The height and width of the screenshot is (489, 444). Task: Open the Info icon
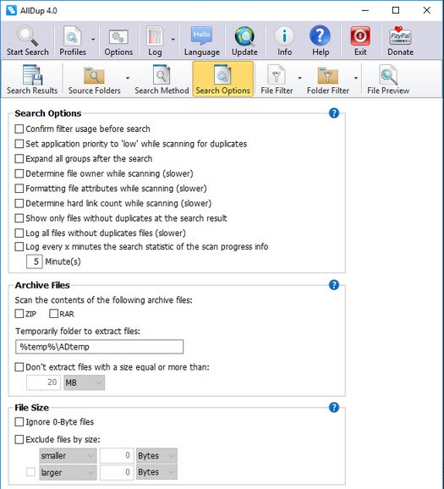[x=284, y=36]
